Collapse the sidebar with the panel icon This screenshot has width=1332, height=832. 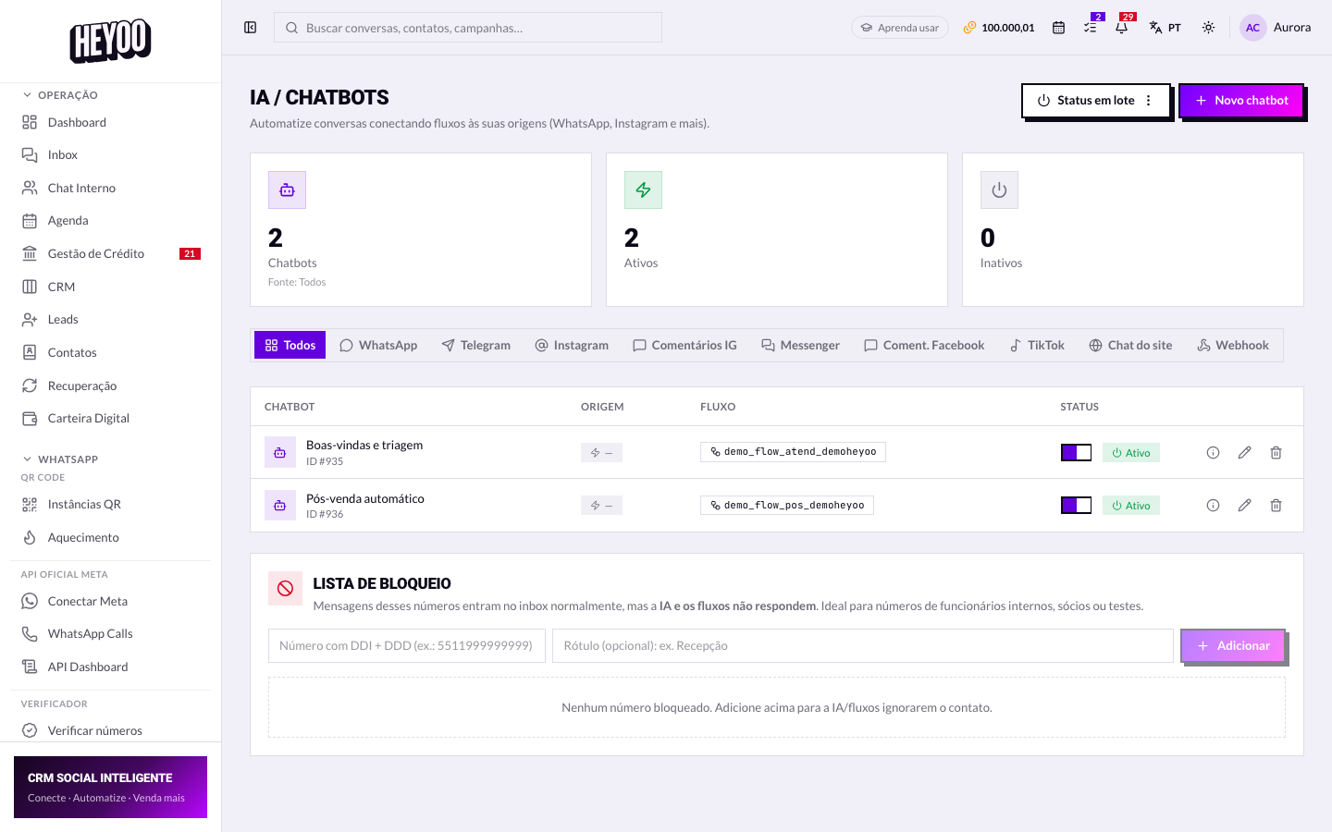250,28
